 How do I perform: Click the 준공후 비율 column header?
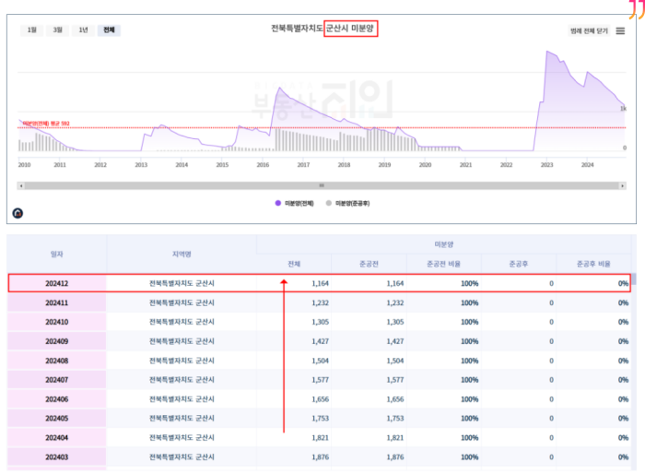coord(593,264)
